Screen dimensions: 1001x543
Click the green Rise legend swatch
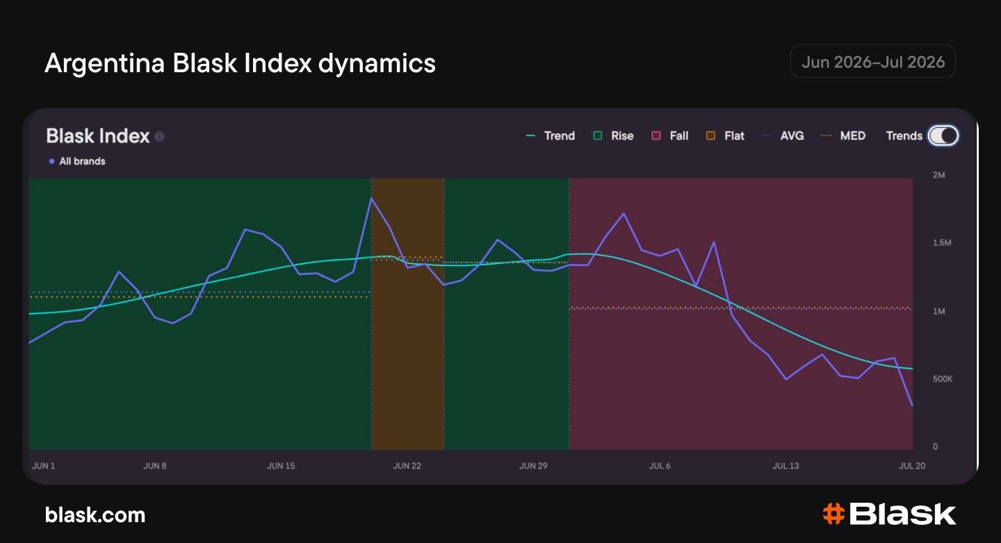pyautogui.click(x=597, y=136)
